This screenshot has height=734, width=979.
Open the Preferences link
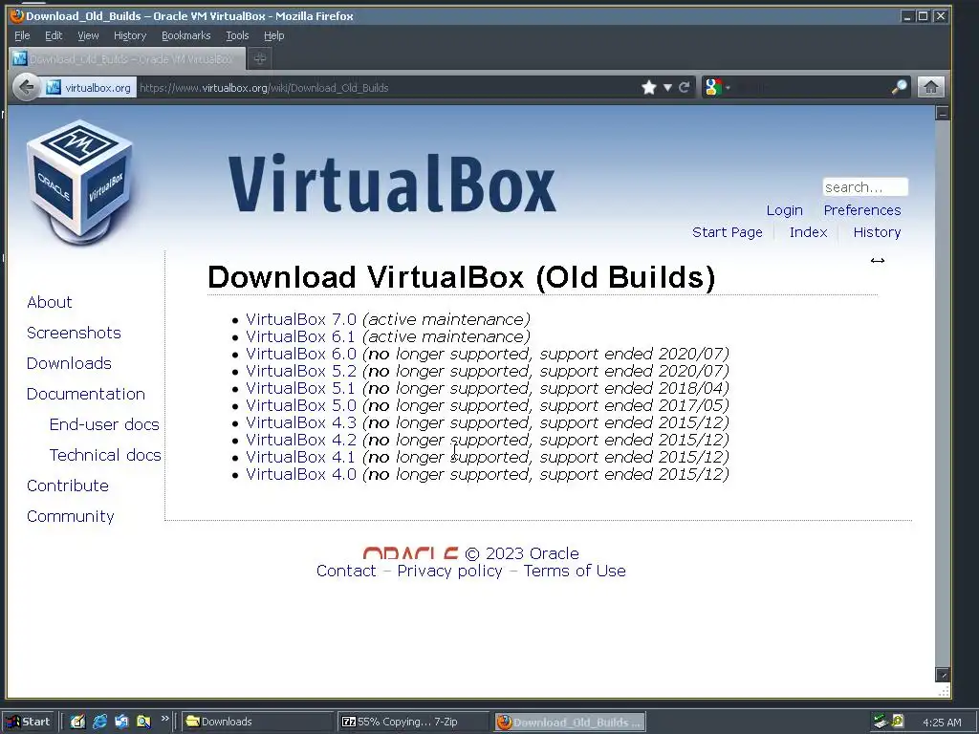[862, 210]
